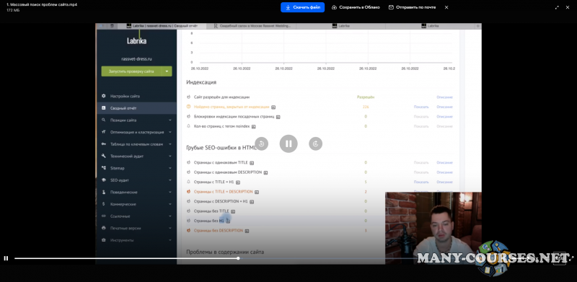Click the key icon for Таблица по ключевым словам

point(103,144)
